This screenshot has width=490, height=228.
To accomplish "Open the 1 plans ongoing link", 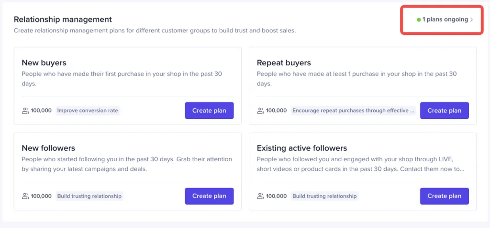I will click(x=445, y=20).
